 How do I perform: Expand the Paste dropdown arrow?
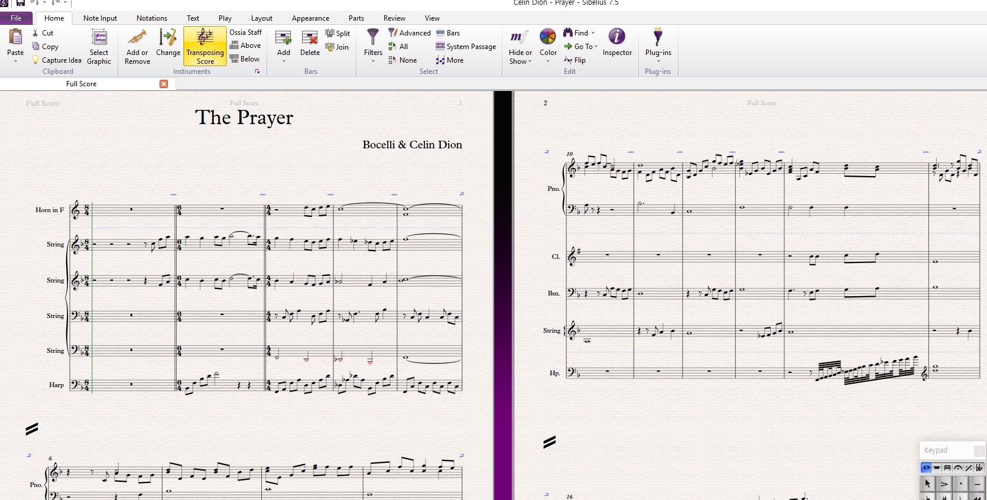(15, 61)
